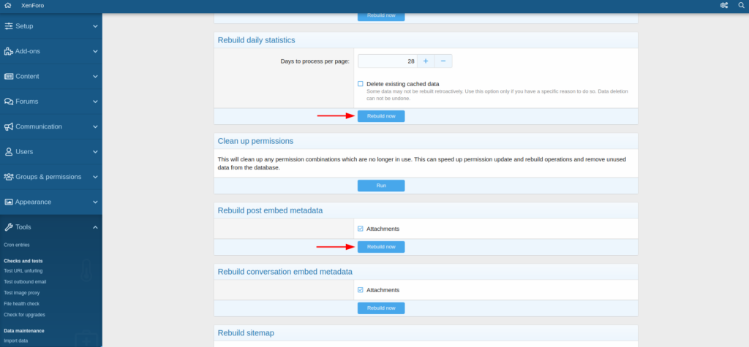Viewport: 749px width, 347px height.
Task: Open the File health check link
Action: coord(21,304)
